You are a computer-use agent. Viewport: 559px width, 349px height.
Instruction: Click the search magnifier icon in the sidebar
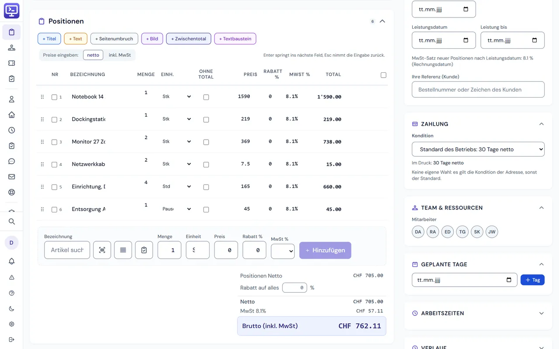click(x=12, y=222)
